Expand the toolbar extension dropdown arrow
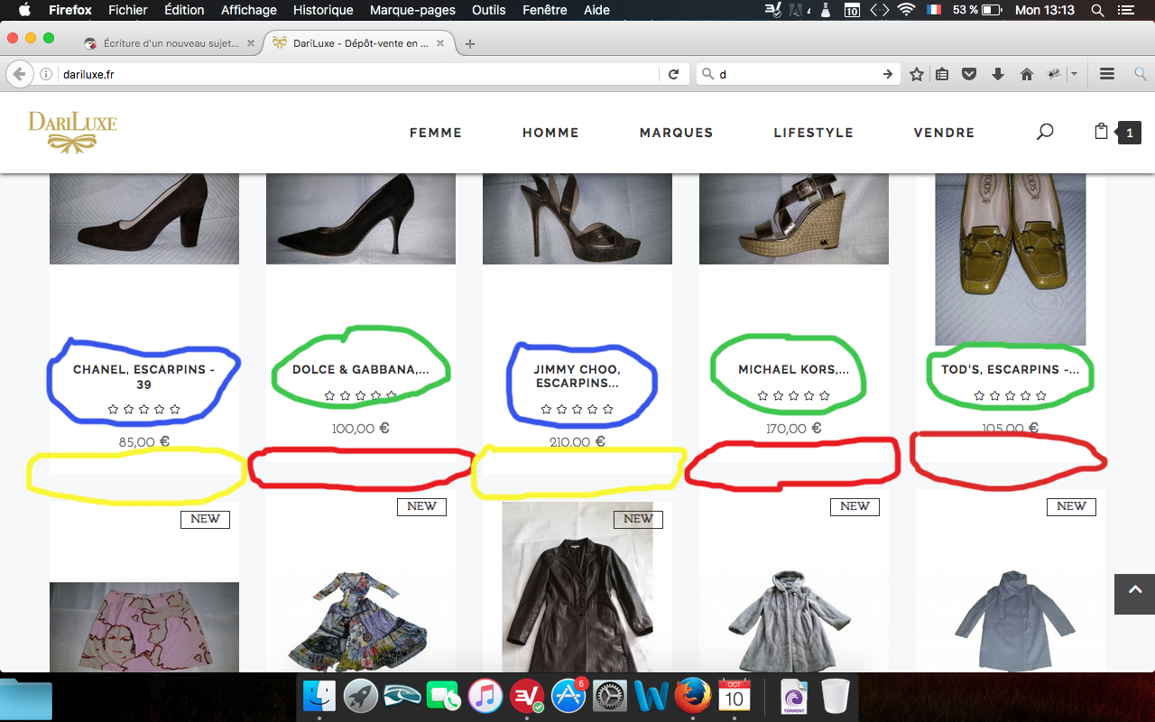1155x722 pixels. (1074, 74)
